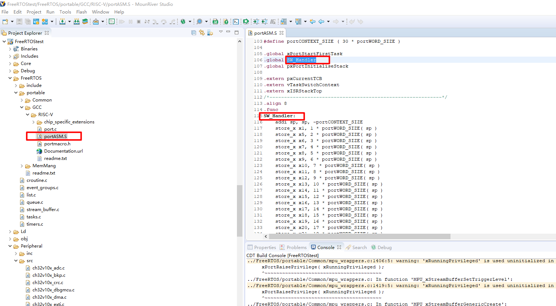Open dropdown next to Debug bug icon
This screenshot has width=556, height=306.
pyautogui.click(x=190, y=22)
